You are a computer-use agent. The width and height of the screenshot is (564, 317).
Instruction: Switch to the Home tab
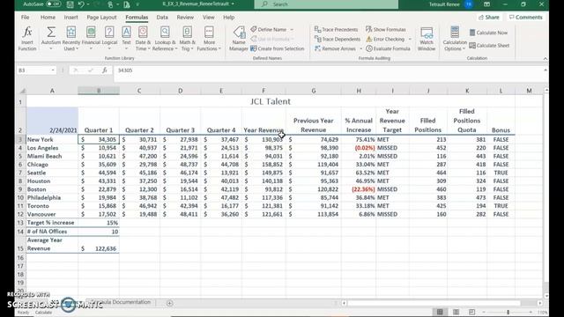tap(48, 18)
